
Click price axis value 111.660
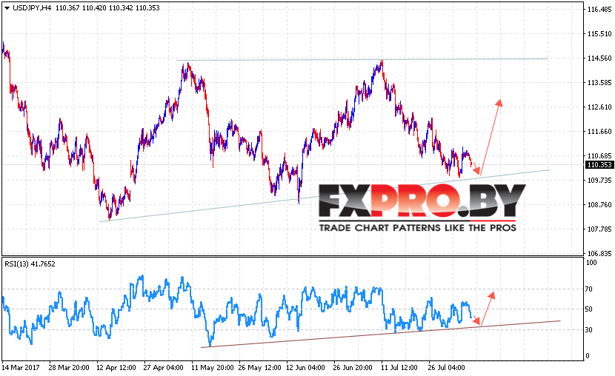(599, 132)
